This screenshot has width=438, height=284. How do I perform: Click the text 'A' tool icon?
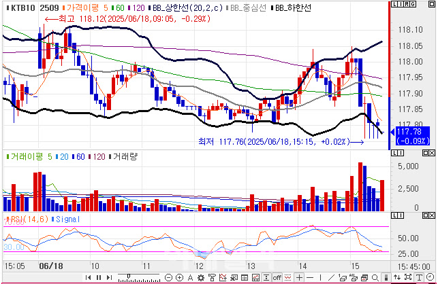[190, 277]
